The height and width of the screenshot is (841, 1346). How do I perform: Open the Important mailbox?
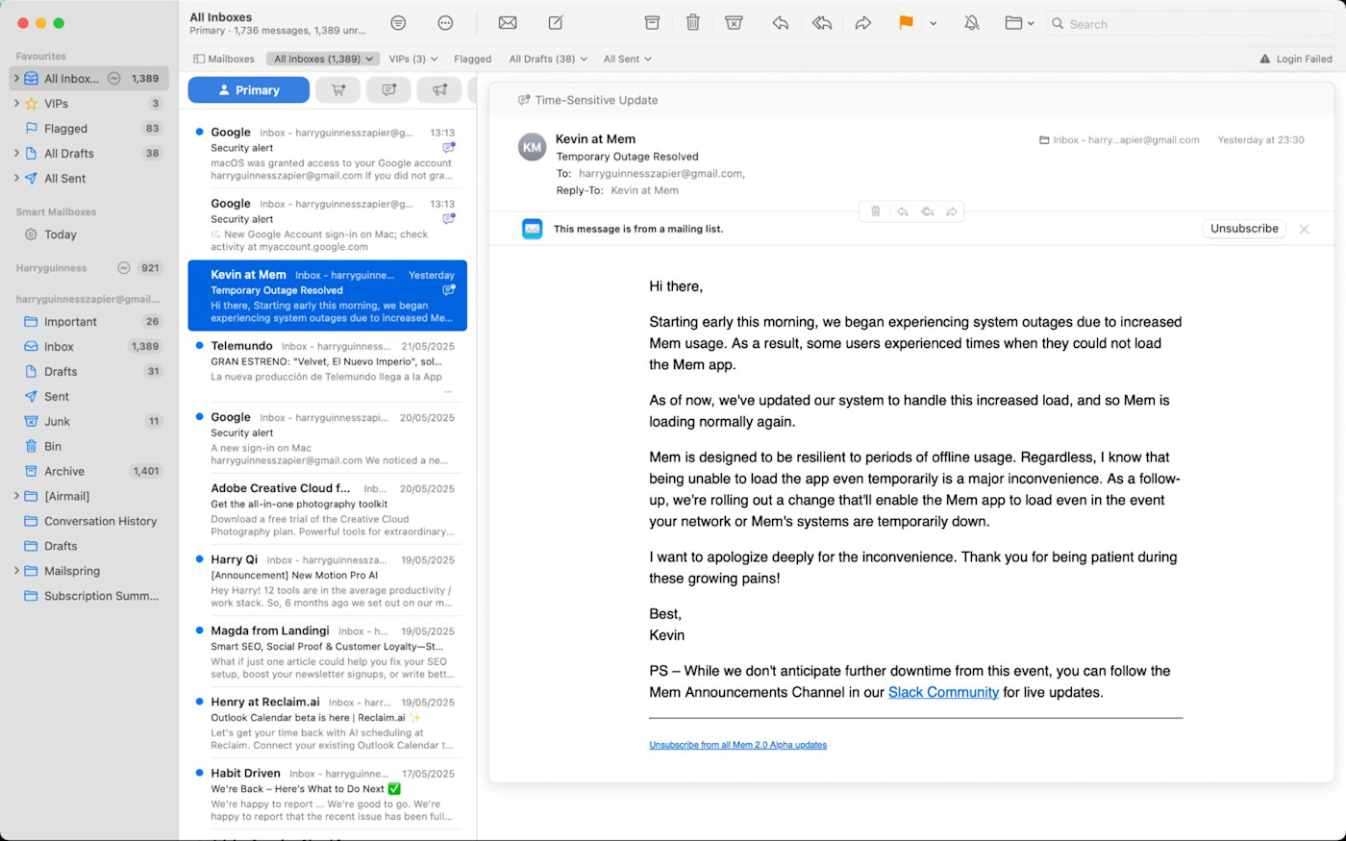point(89,322)
